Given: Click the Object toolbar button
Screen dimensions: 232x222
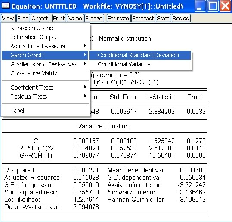Looking at the screenshot, I should pyautogui.click(x=40, y=18).
